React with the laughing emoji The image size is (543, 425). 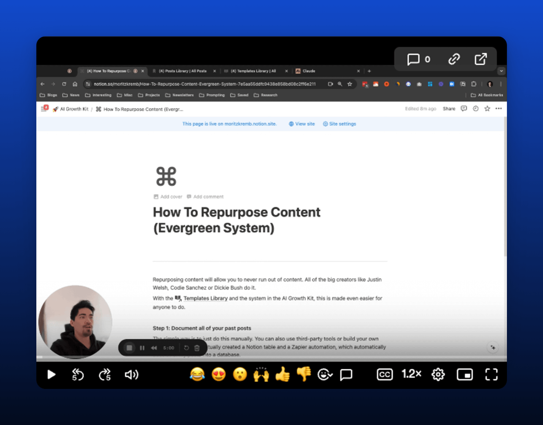tap(197, 374)
